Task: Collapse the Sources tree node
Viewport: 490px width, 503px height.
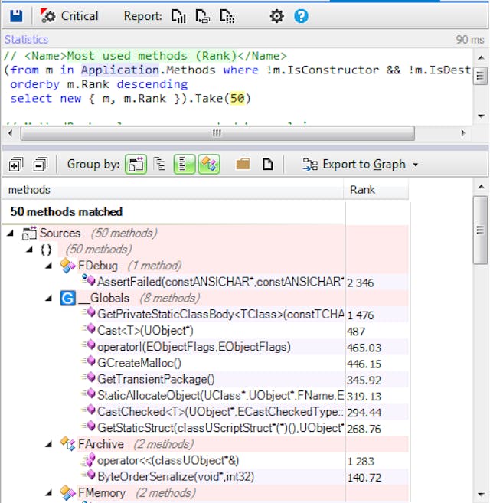Action: (10, 233)
